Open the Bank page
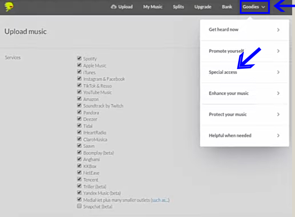 pyautogui.click(x=227, y=7)
